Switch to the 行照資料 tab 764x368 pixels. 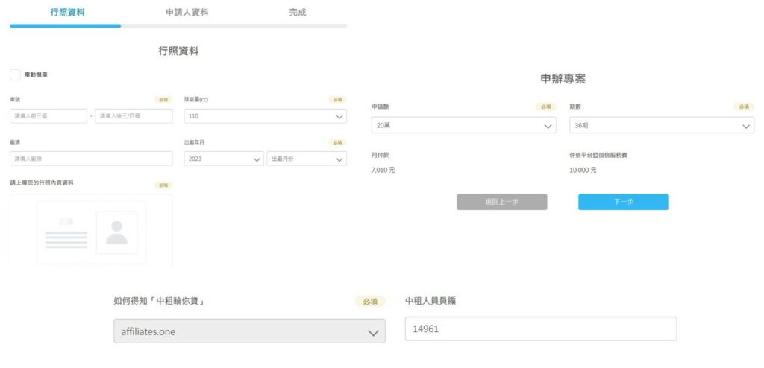tap(67, 13)
